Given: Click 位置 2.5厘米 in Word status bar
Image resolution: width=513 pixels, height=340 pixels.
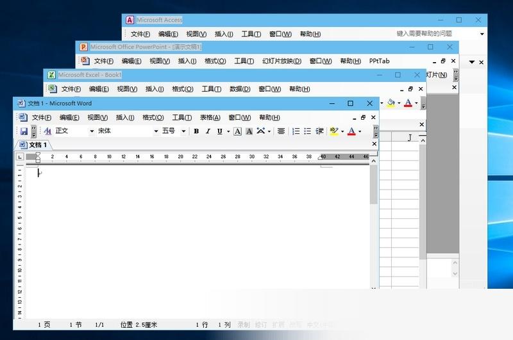Looking at the screenshot, I should pyautogui.click(x=139, y=325).
